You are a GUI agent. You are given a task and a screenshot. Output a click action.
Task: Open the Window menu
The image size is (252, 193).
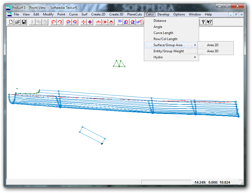195,14
